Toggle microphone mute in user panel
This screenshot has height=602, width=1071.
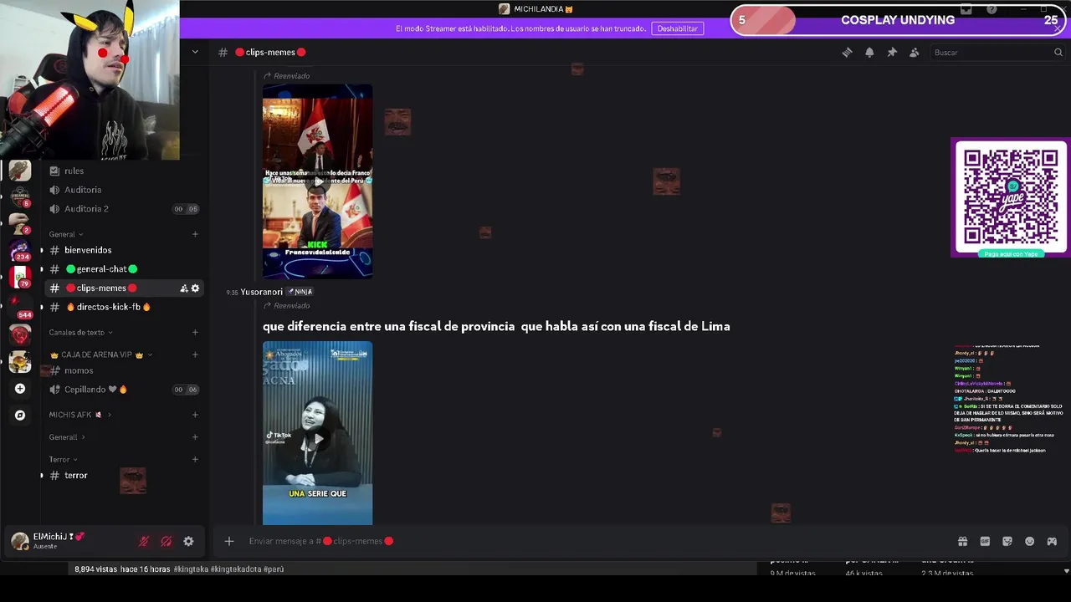[143, 541]
